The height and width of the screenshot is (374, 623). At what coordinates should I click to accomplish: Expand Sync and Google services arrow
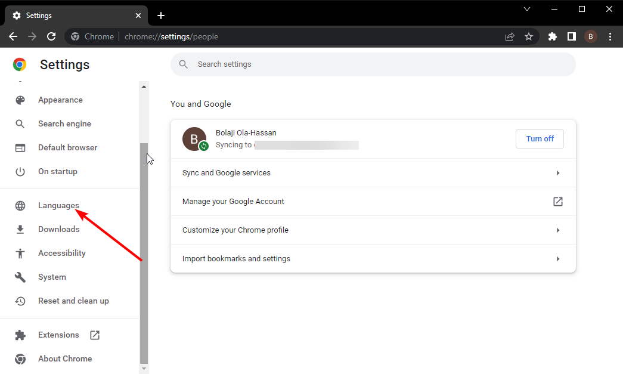(558, 173)
